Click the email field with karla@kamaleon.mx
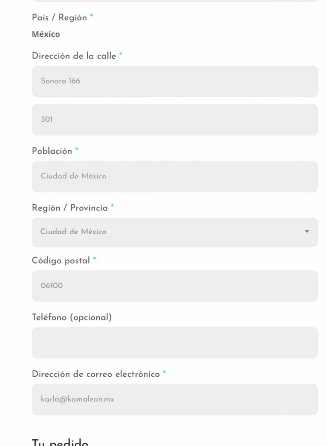Screen dimensions: 327x446 point(175,399)
